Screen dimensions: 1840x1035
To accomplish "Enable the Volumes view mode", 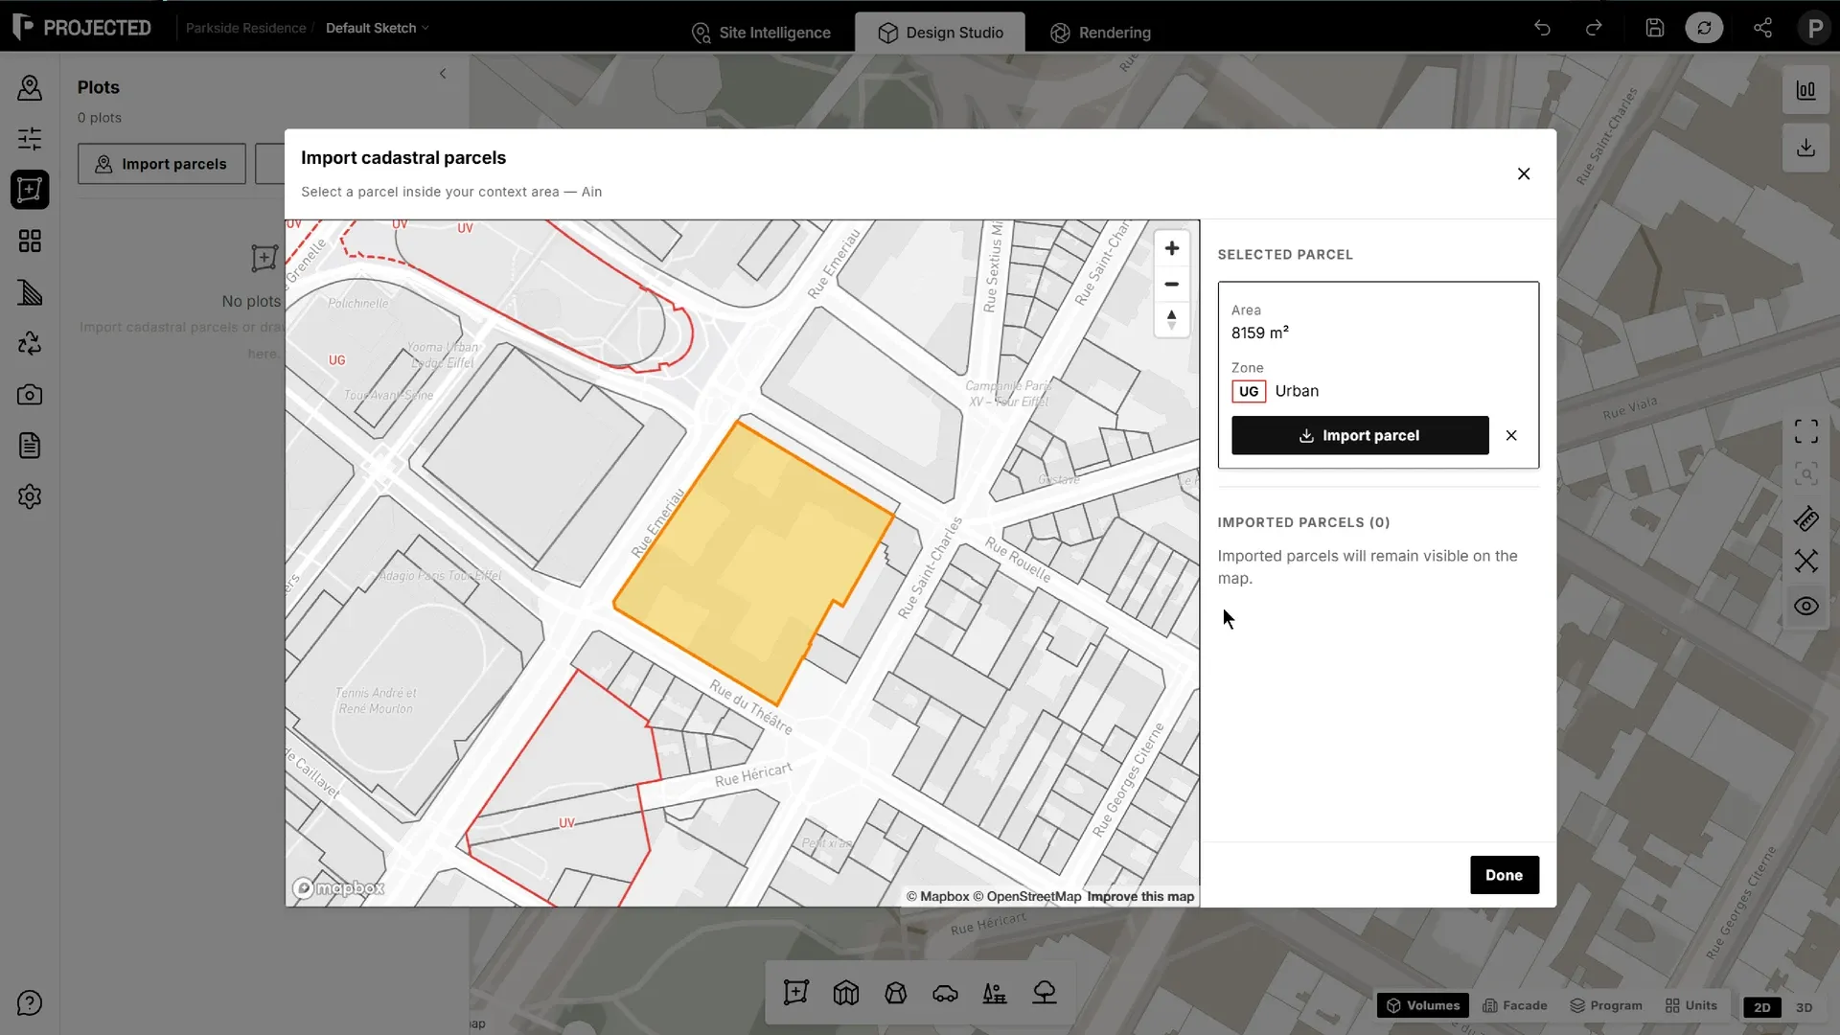I will tap(1423, 1005).
